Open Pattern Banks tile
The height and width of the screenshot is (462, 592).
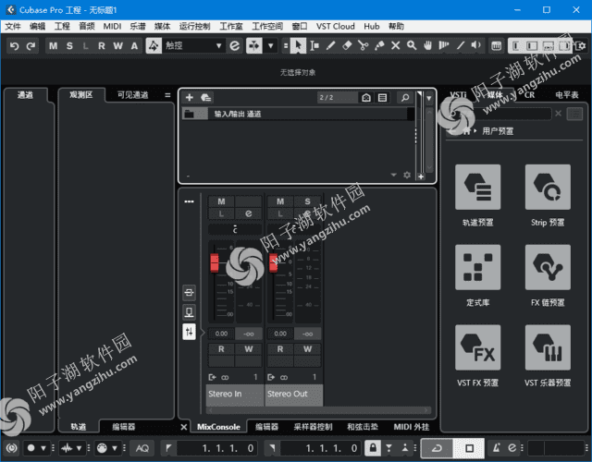point(477,267)
